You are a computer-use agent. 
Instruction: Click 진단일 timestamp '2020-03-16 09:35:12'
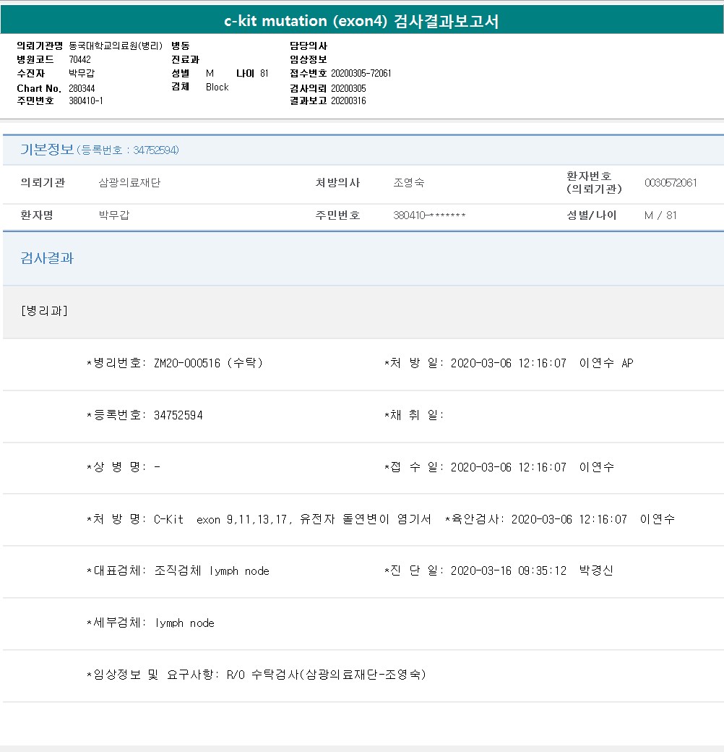point(509,571)
